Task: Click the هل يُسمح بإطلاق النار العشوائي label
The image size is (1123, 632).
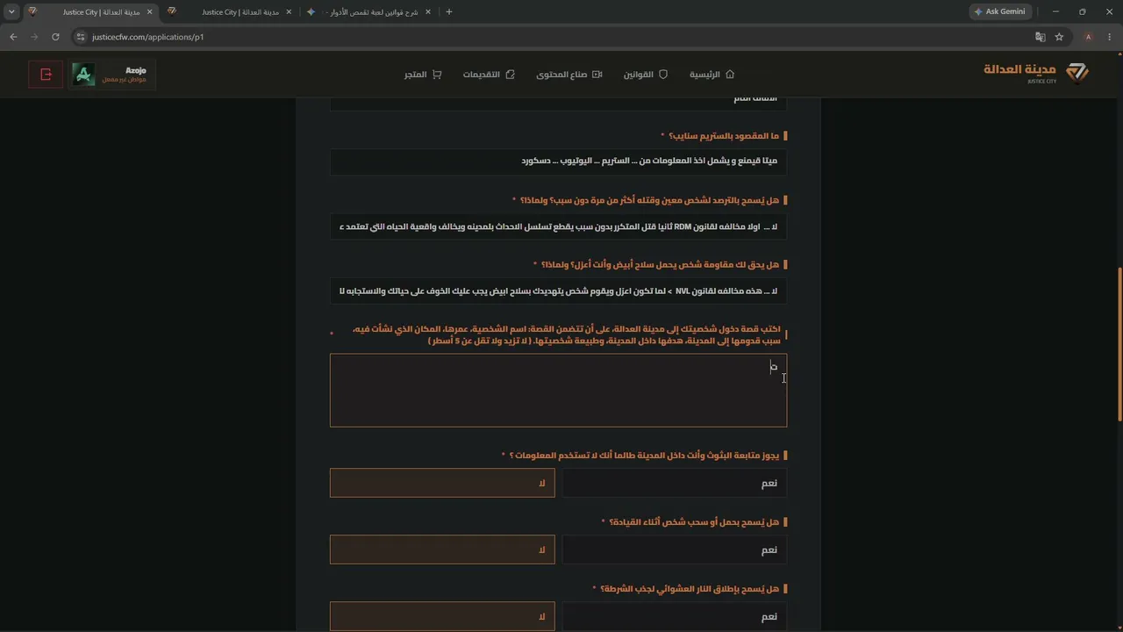Action: click(690, 589)
